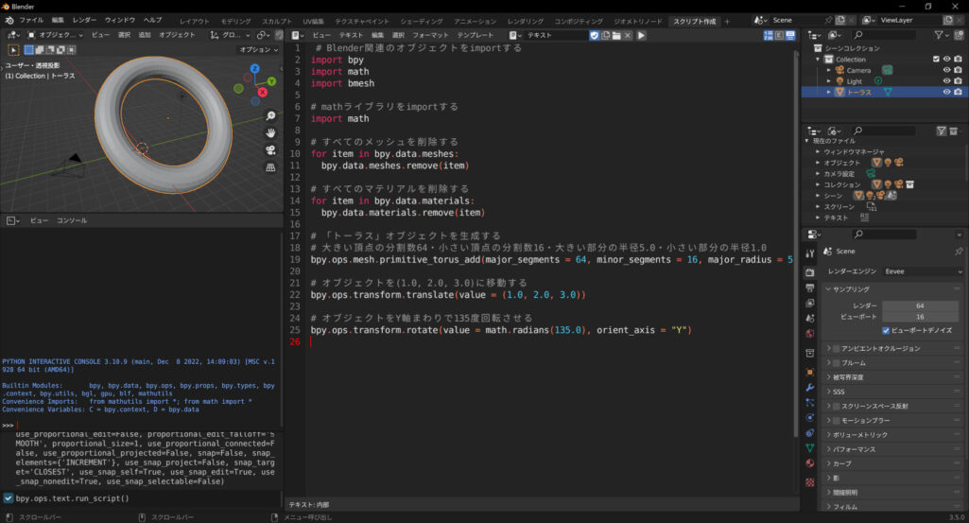The height and width of the screenshot is (523, 969).
Task: Switch to the レイアウト workspace tab
Action: 195,21
